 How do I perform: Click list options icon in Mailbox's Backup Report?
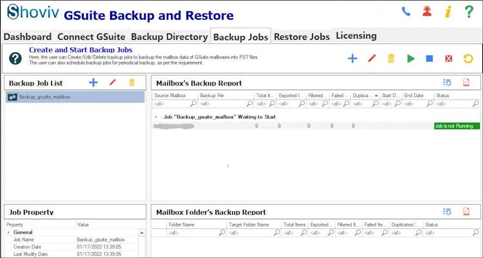447,82
